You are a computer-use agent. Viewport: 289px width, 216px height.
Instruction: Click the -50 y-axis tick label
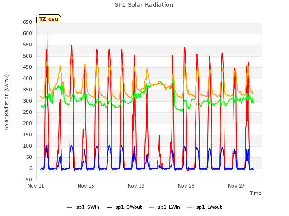(x=28, y=180)
